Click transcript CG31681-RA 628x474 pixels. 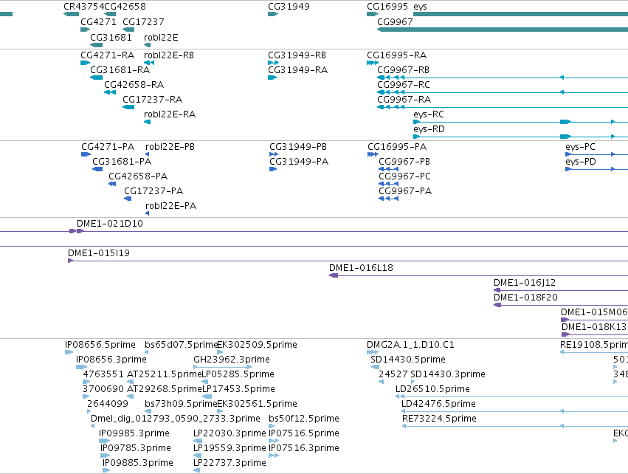tap(120, 69)
